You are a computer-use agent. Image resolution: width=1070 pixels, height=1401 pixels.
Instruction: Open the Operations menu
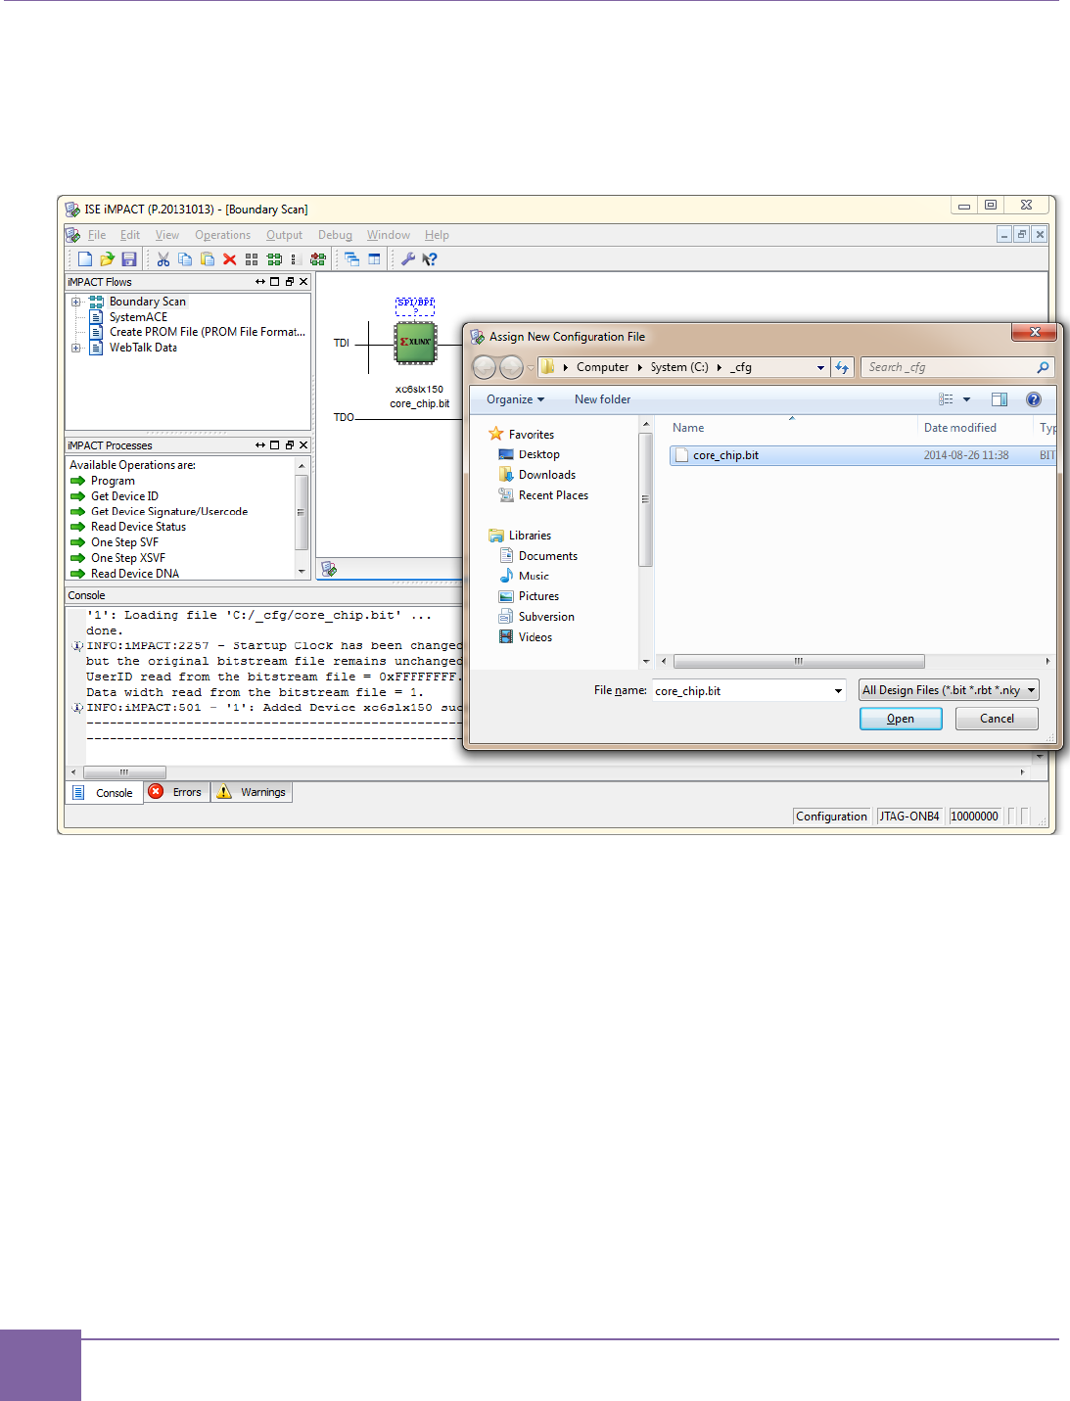(222, 235)
